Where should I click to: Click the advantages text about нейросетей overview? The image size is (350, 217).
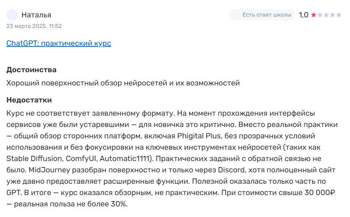click(x=123, y=83)
